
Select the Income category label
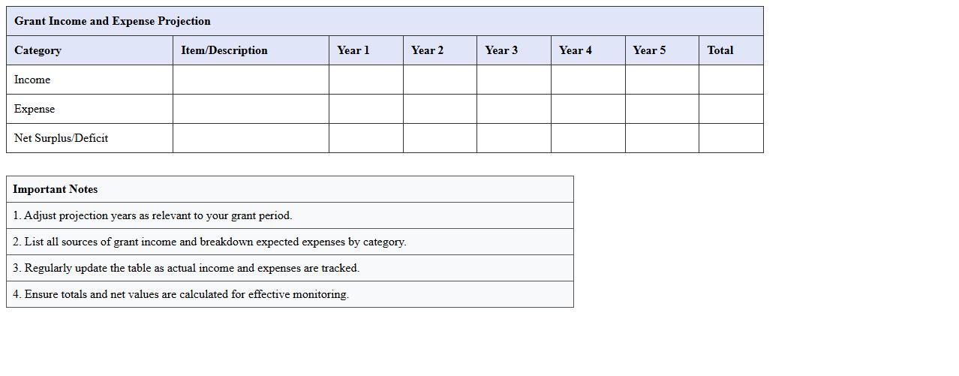click(x=32, y=80)
